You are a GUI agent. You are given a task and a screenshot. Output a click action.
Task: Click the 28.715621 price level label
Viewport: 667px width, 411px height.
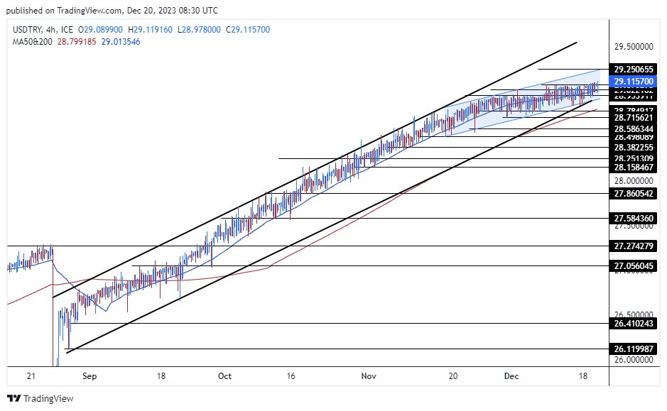pyautogui.click(x=633, y=118)
